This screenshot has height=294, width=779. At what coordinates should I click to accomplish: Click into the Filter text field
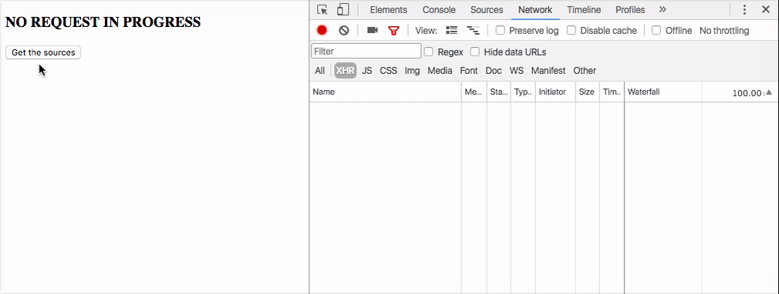366,52
